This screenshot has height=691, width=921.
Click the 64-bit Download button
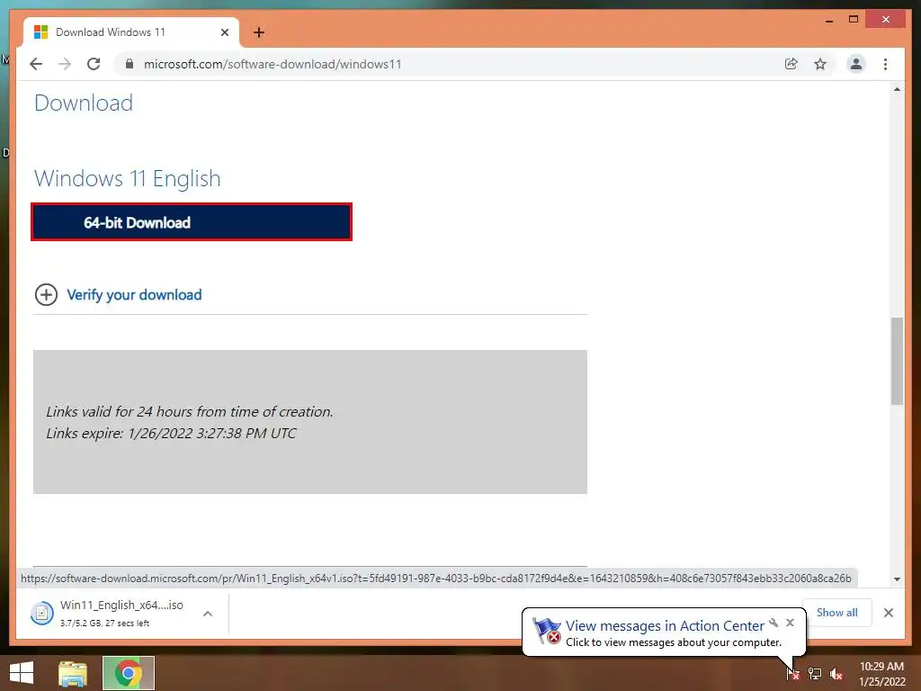tap(192, 222)
